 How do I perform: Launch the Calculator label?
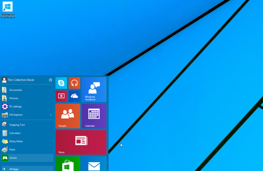click(x=15, y=133)
